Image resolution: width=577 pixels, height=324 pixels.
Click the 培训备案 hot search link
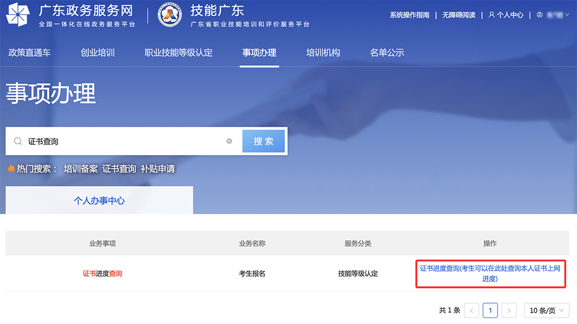[81, 168]
